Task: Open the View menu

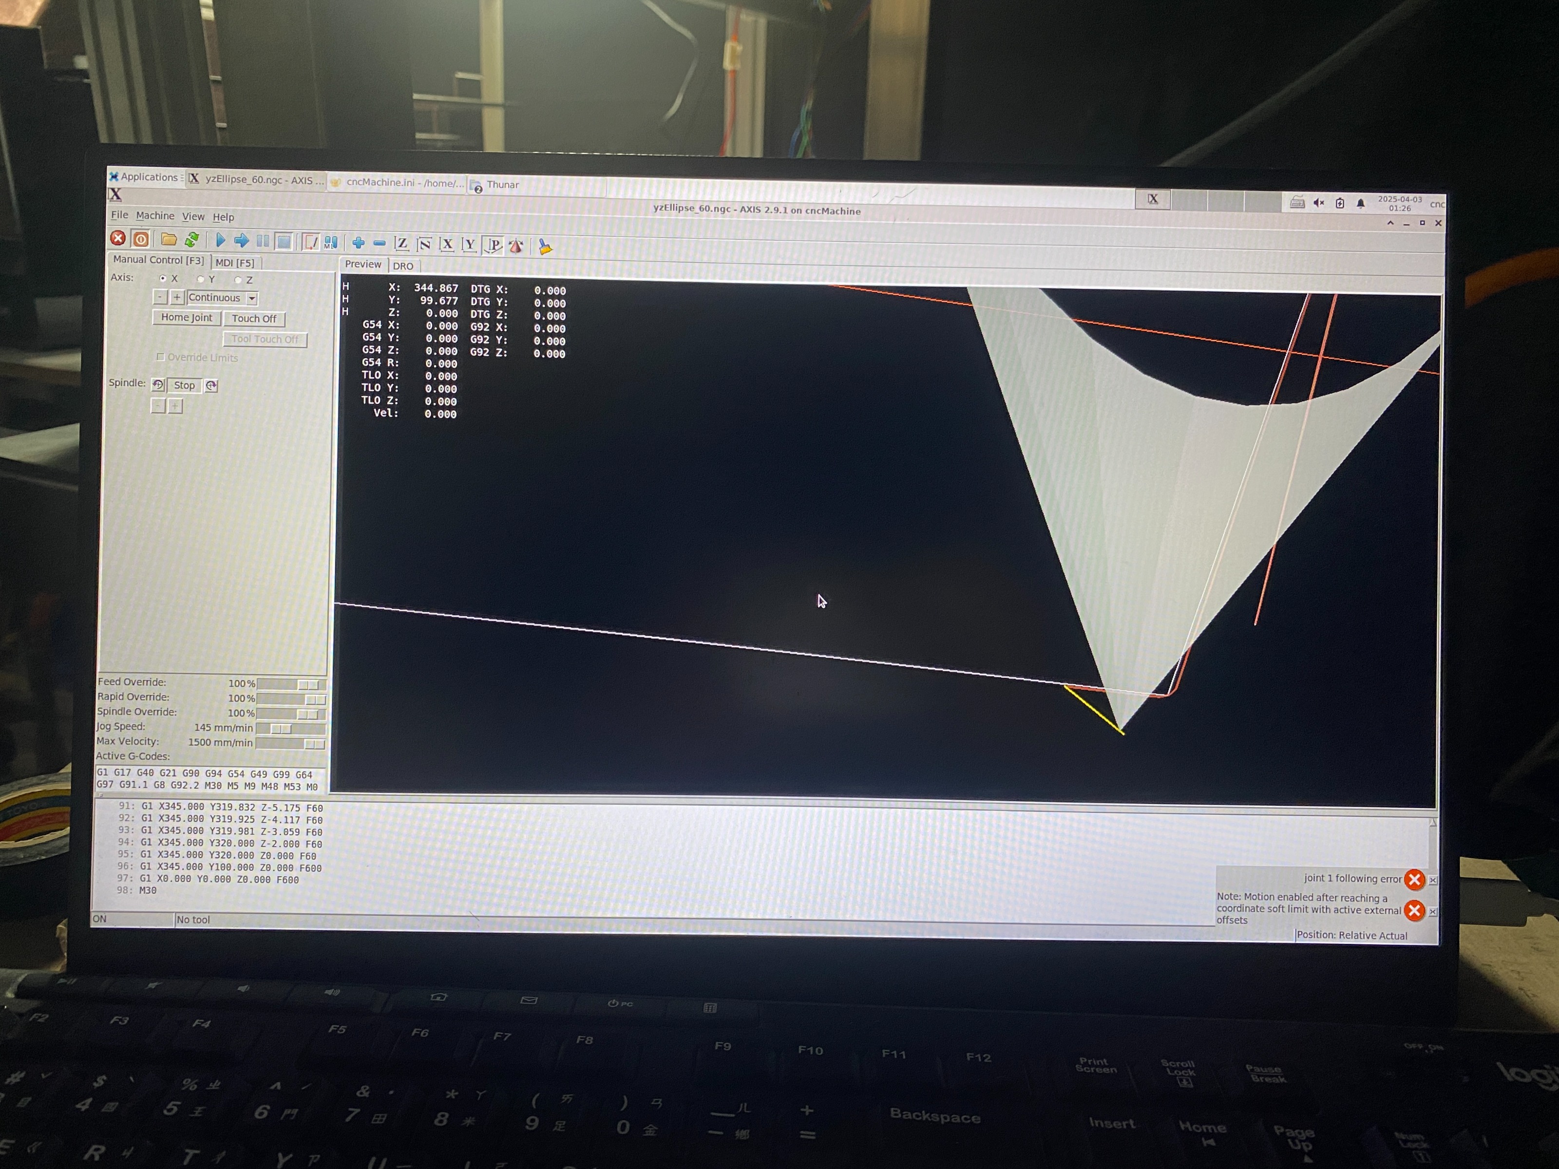Action: (x=193, y=216)
